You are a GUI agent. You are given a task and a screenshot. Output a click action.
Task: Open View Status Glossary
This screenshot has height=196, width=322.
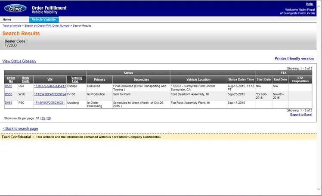coord(19,61)
